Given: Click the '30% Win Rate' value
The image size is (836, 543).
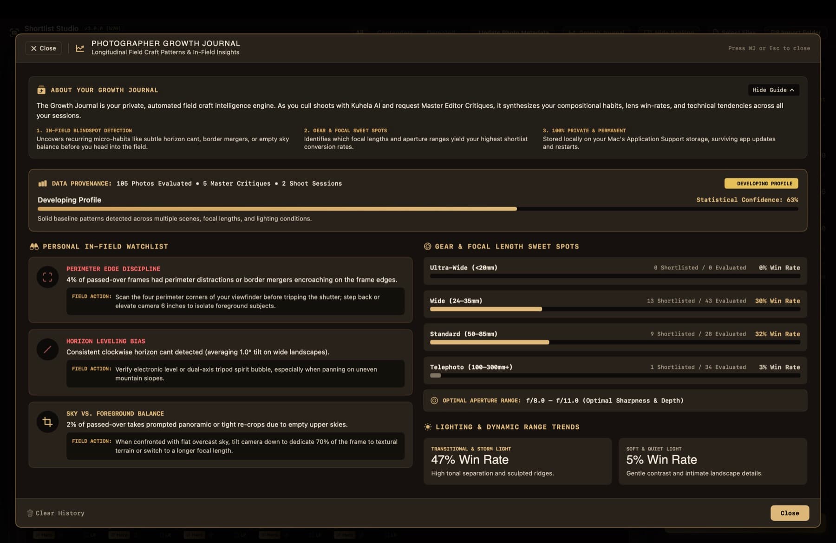Looking at the screenshot, I should click(x=777, y=301).
